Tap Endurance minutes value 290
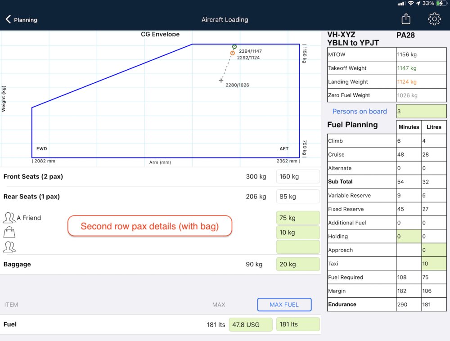This screenshot has width=450, height=341. point(402,305)
